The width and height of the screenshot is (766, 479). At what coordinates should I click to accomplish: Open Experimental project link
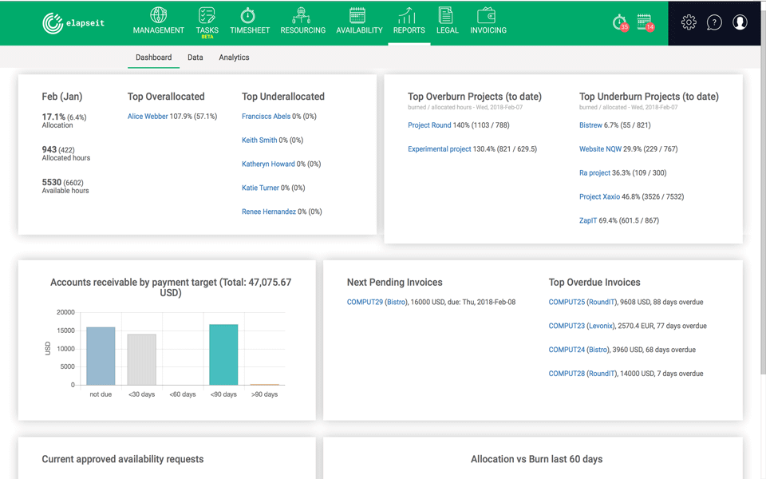pos(439,149)
